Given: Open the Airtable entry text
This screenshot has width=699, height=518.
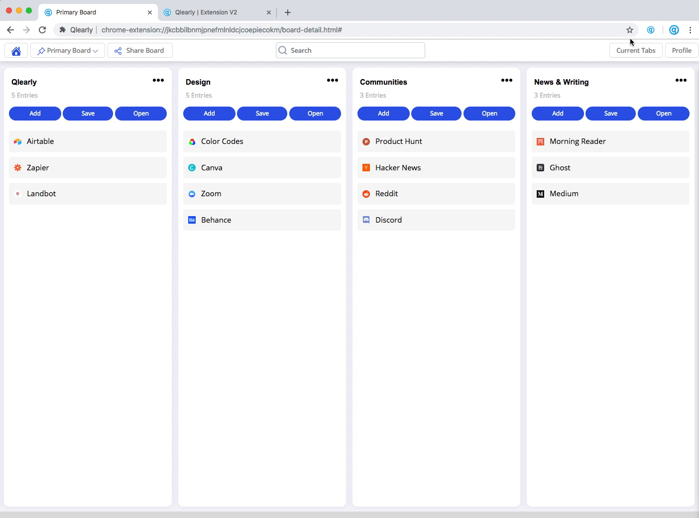Looking at the screenshot, I should (40, 141).
